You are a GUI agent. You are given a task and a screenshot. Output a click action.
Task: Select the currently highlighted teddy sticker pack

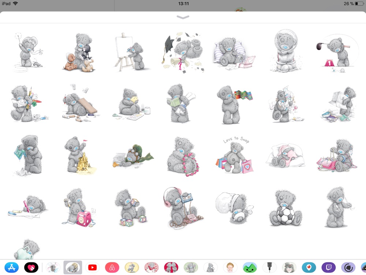(73, 268)
